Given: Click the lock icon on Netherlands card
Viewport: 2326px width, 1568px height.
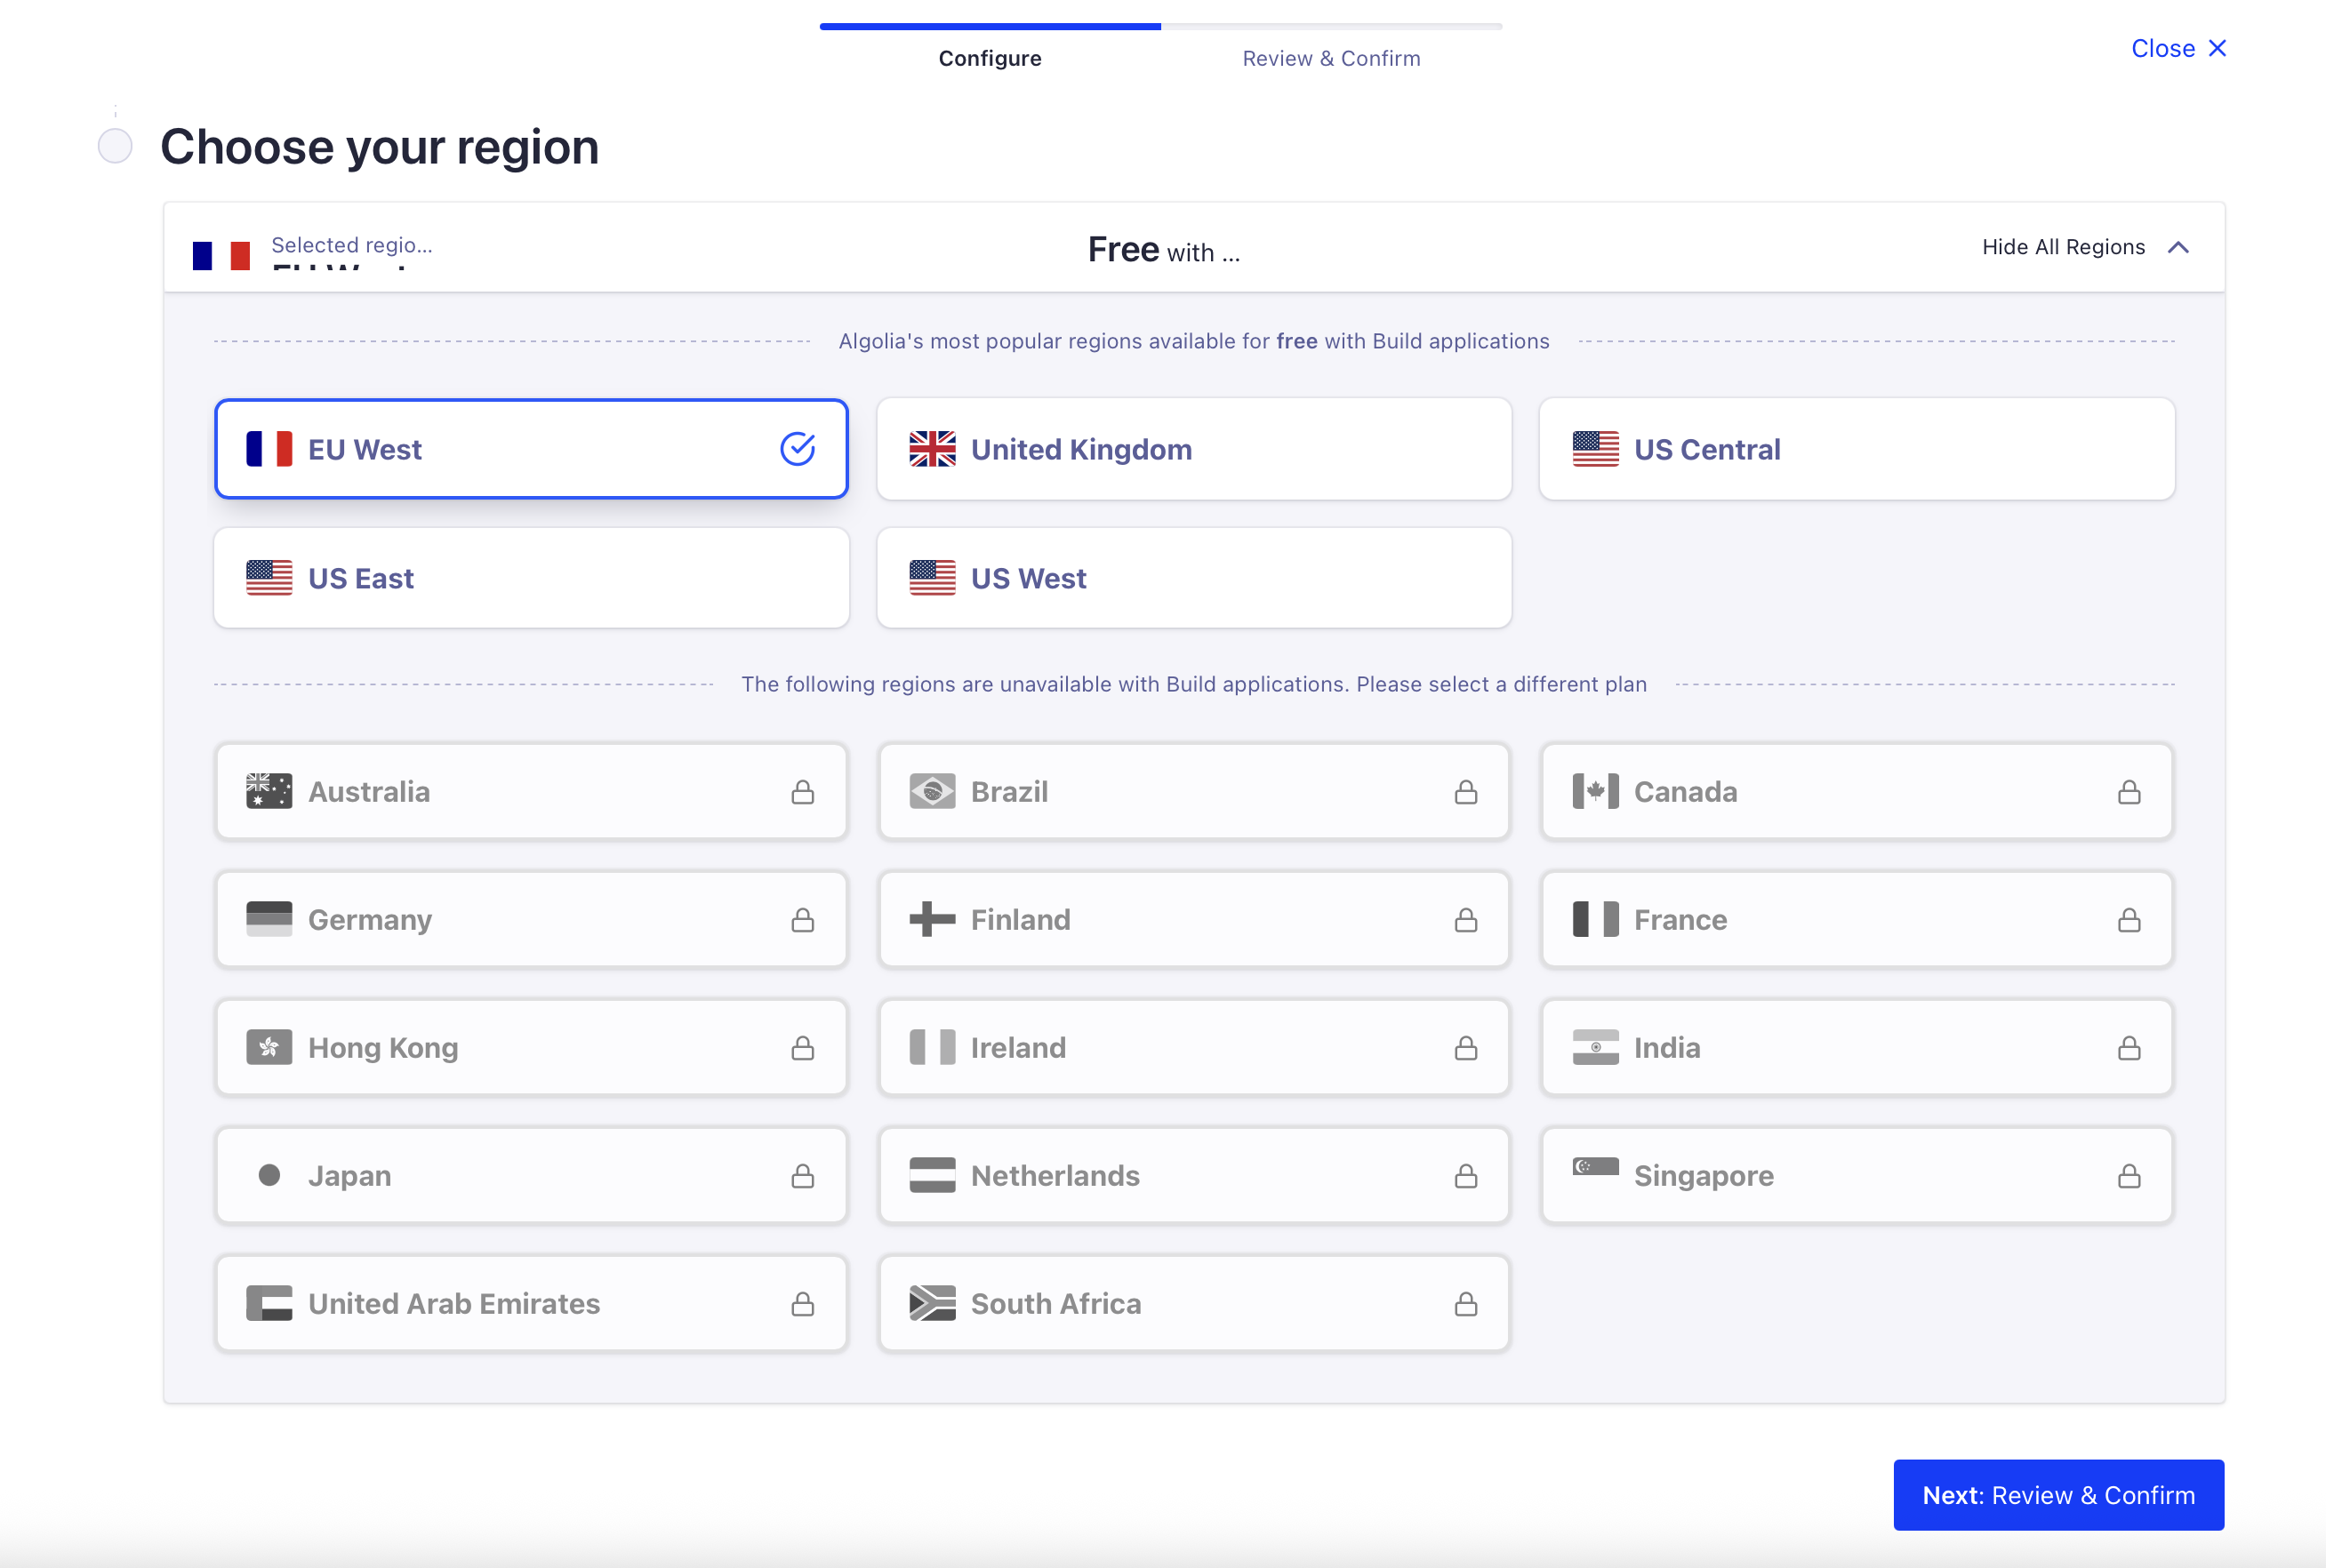Looking at the screenshot, I should click(x=1465, y=1176).
